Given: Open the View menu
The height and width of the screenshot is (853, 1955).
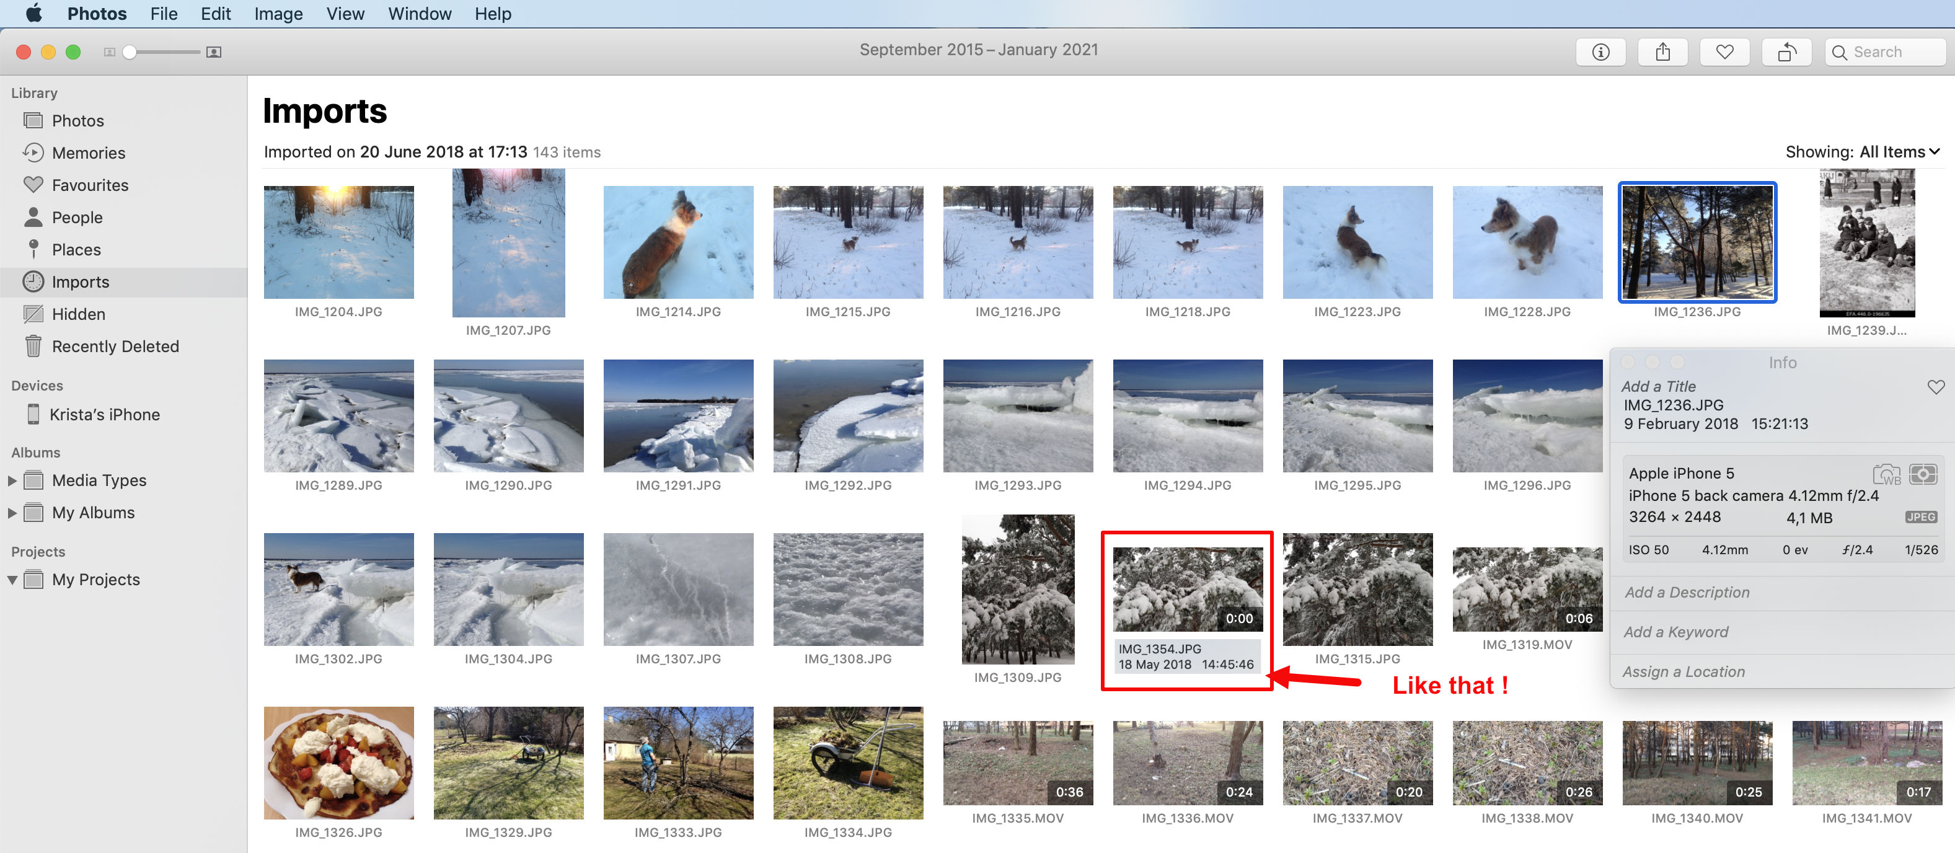Looking at the screenshot, I should tap(345, 14).
